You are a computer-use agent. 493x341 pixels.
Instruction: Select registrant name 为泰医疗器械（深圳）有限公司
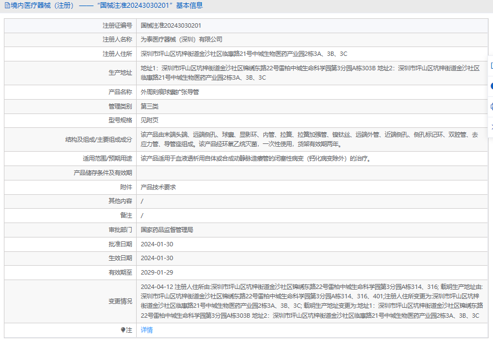pyautogui.click(x=181, y=40)
